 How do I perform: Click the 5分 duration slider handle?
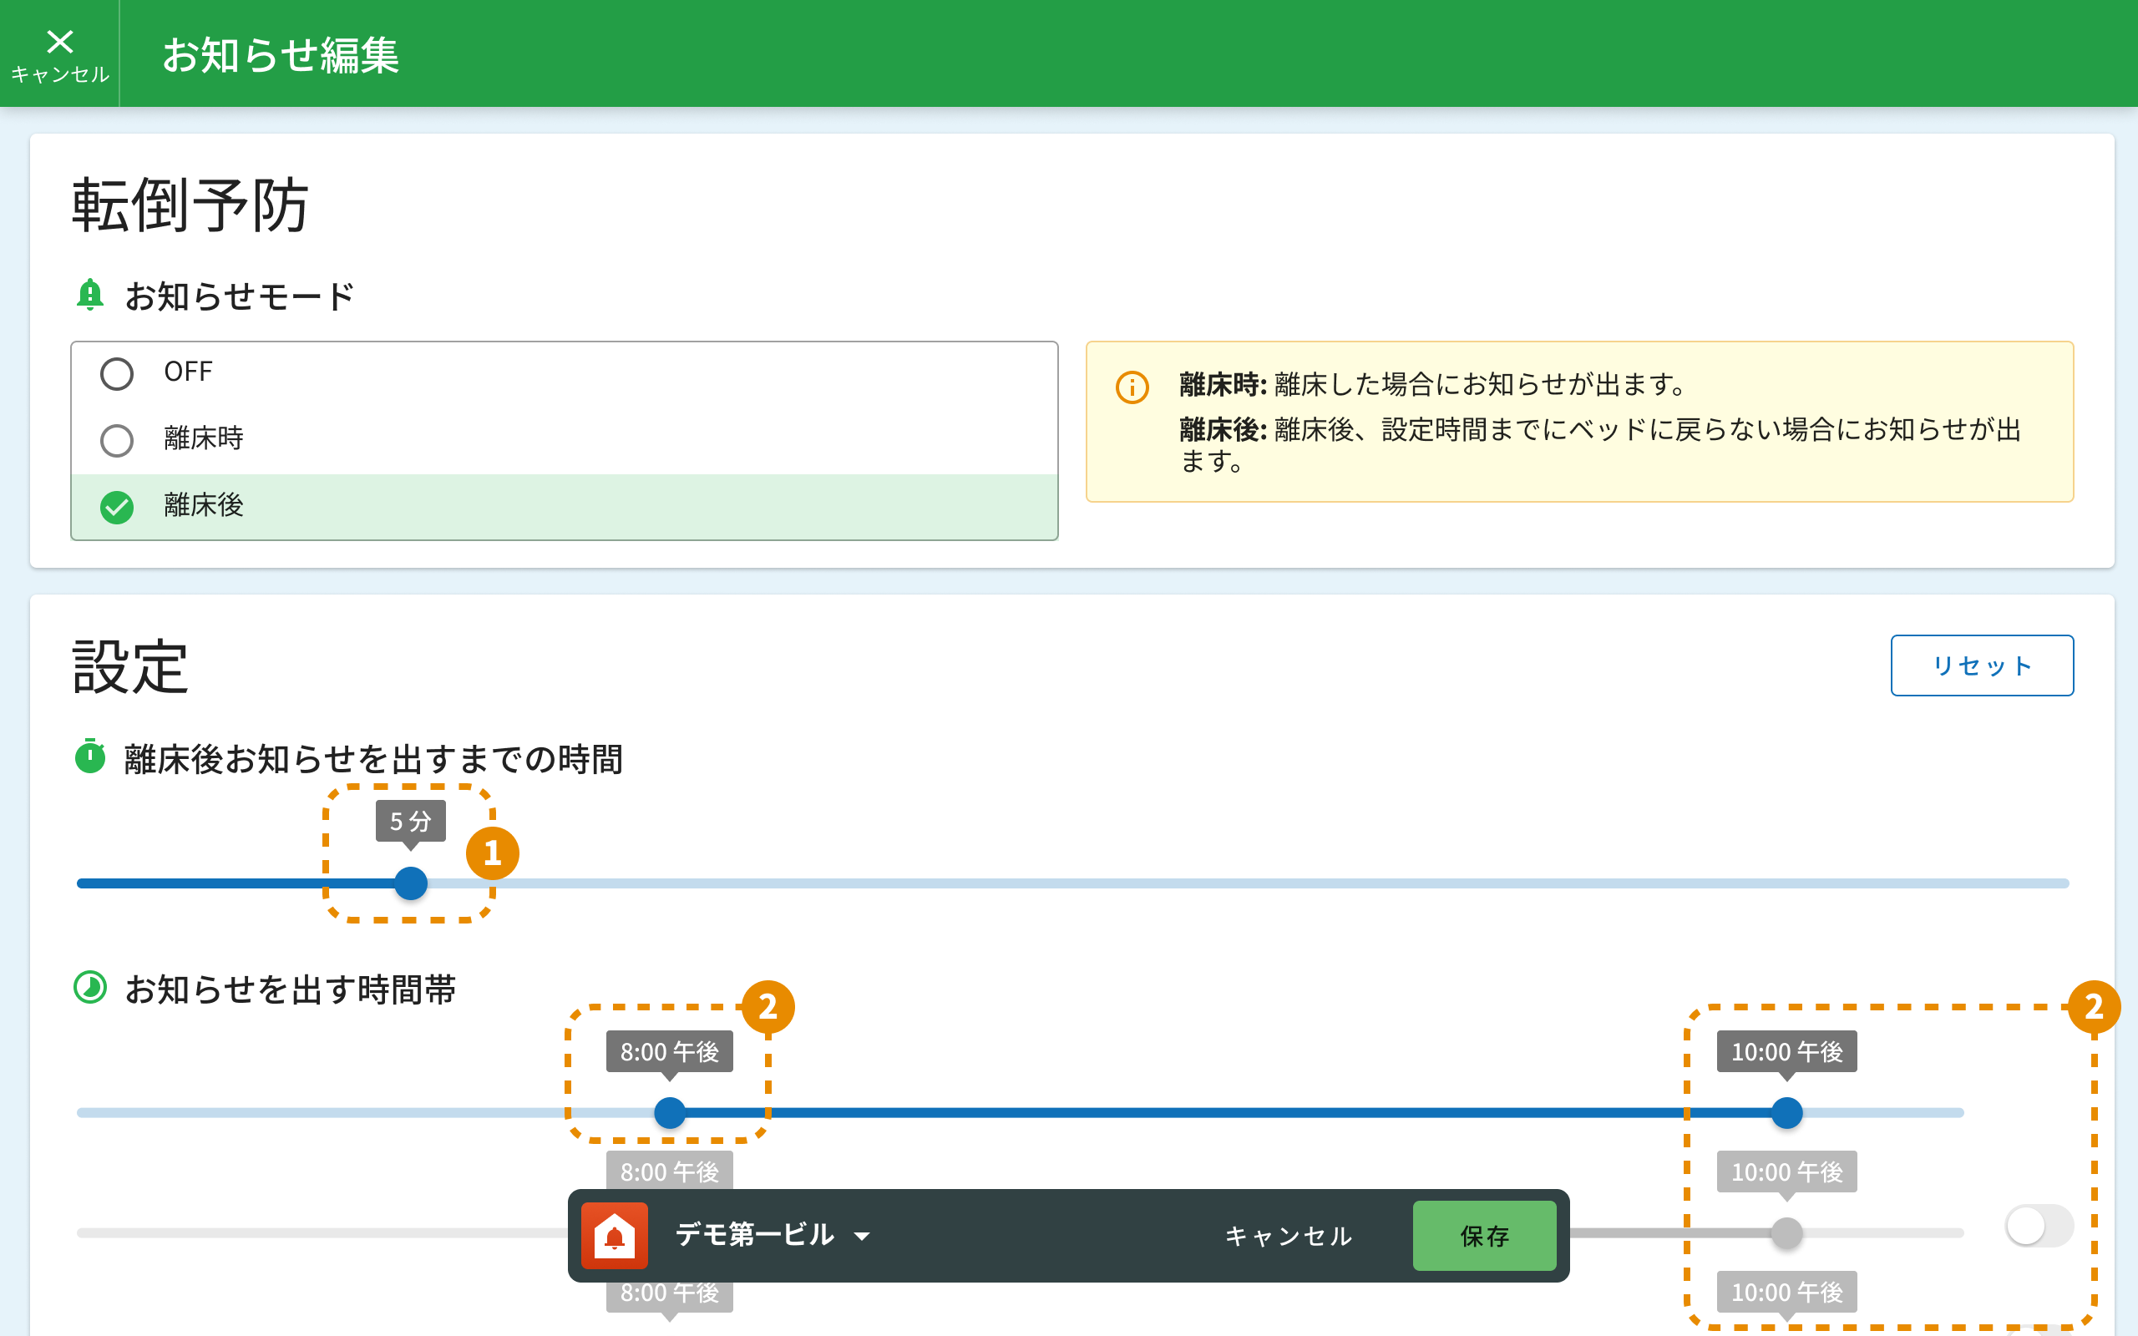[411, 883]
